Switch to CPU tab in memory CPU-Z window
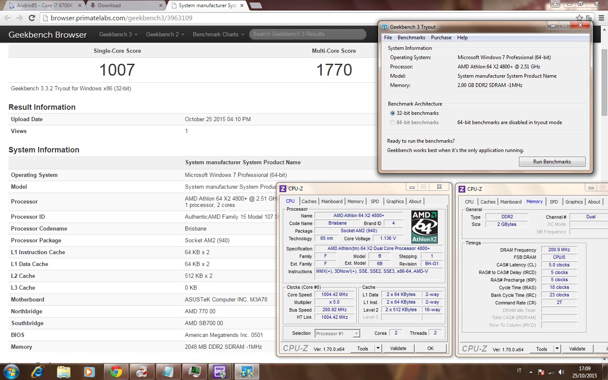The image size is (608, 380). point(469,202)
